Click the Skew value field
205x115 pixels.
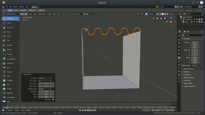coord(46,97)
